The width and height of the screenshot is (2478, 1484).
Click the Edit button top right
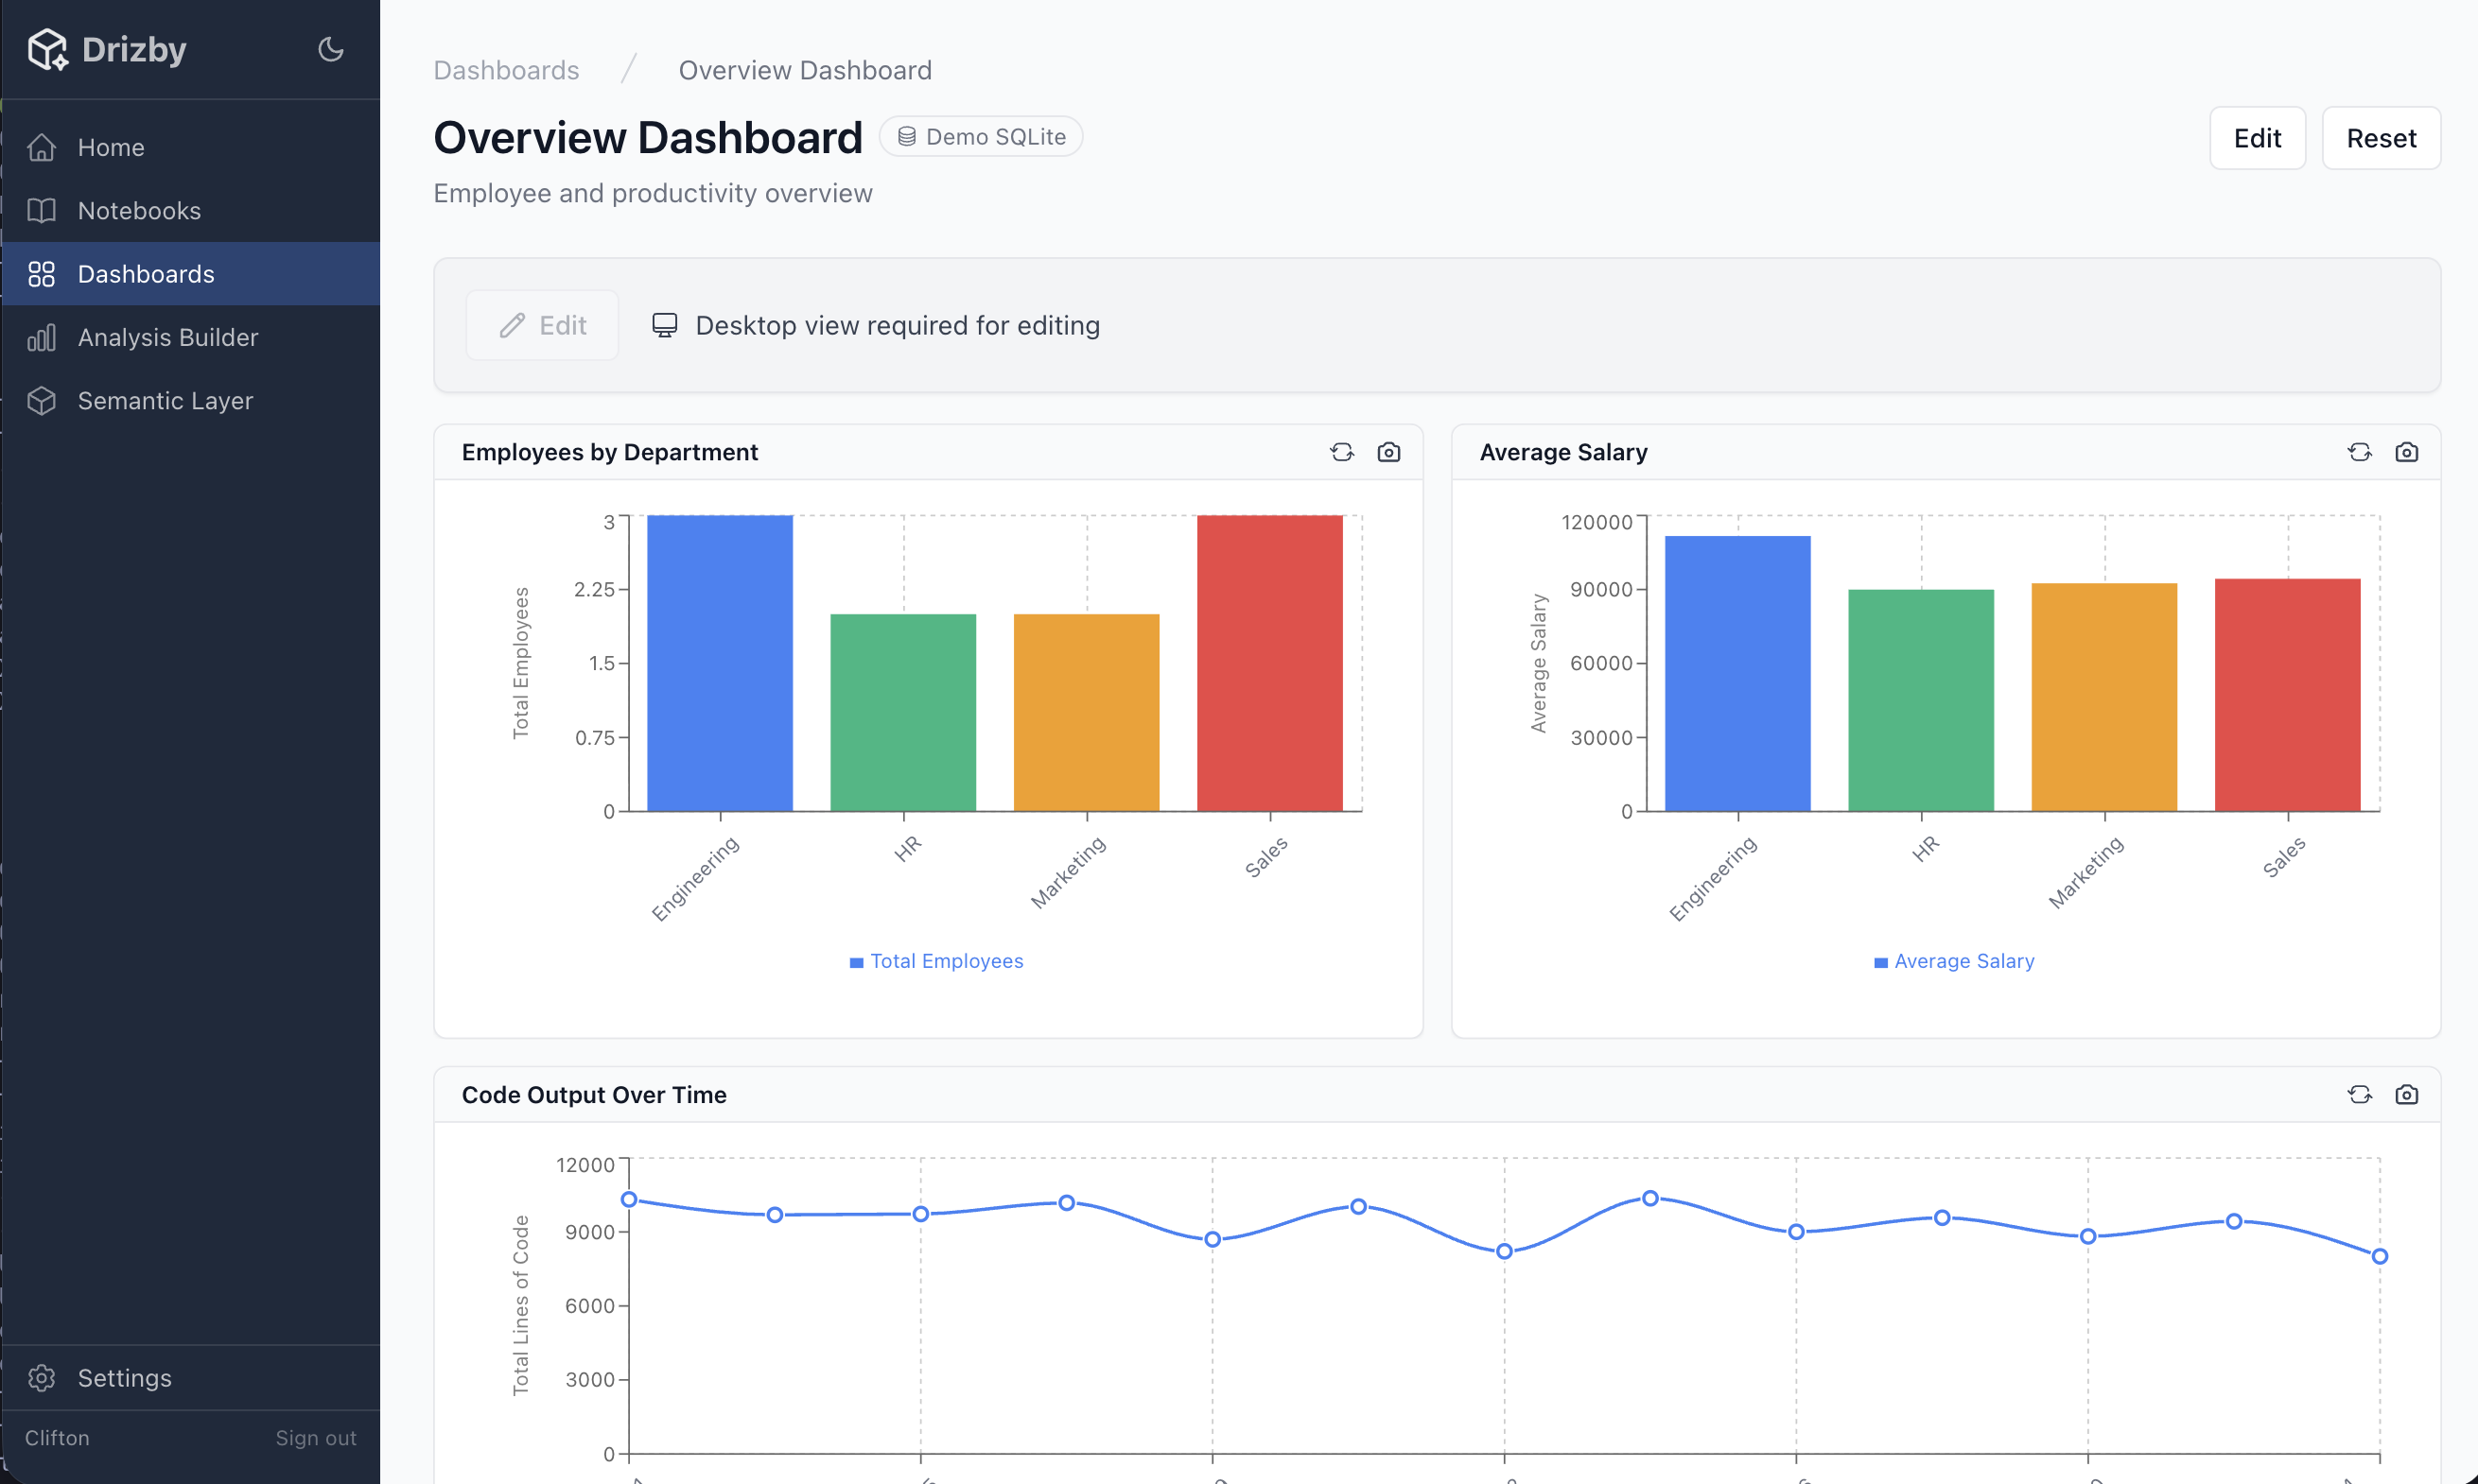[2257, 138]
